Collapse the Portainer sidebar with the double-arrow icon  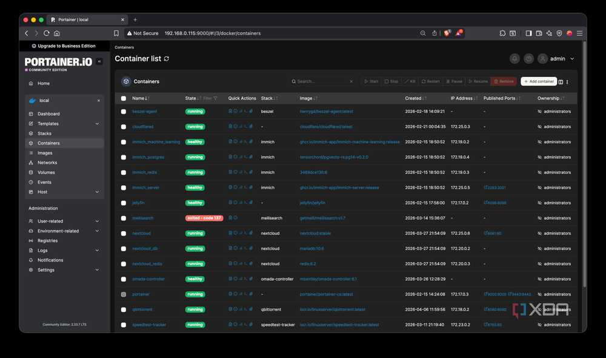coord(99,61)
